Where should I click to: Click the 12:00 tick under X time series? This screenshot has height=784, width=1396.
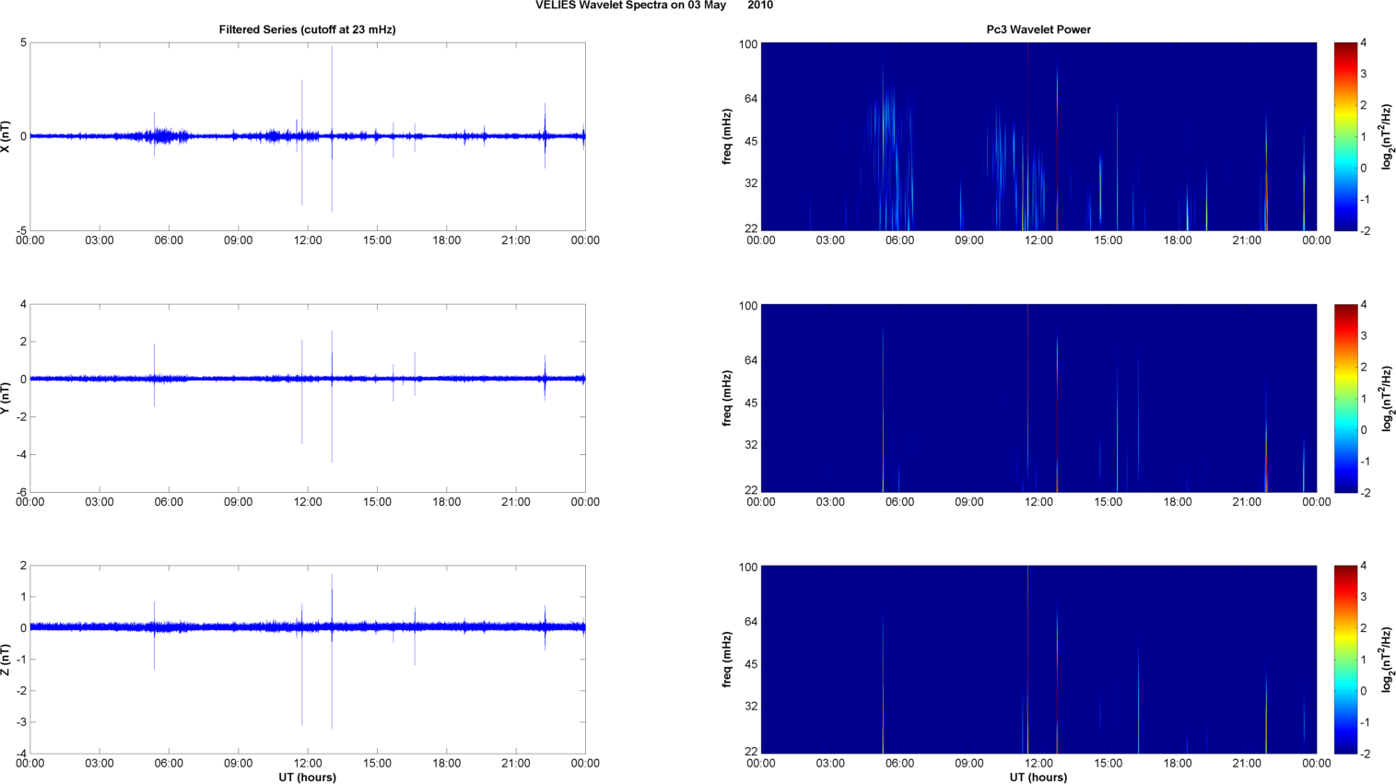pos(308,240)
